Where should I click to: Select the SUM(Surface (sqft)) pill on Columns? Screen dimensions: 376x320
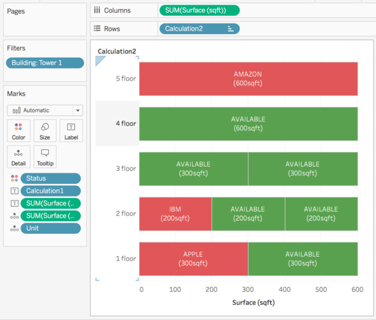pos(199,10)
